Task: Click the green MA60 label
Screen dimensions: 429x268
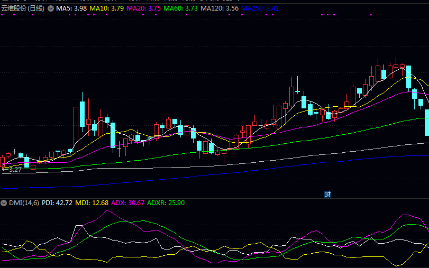Action: (180, 8)
